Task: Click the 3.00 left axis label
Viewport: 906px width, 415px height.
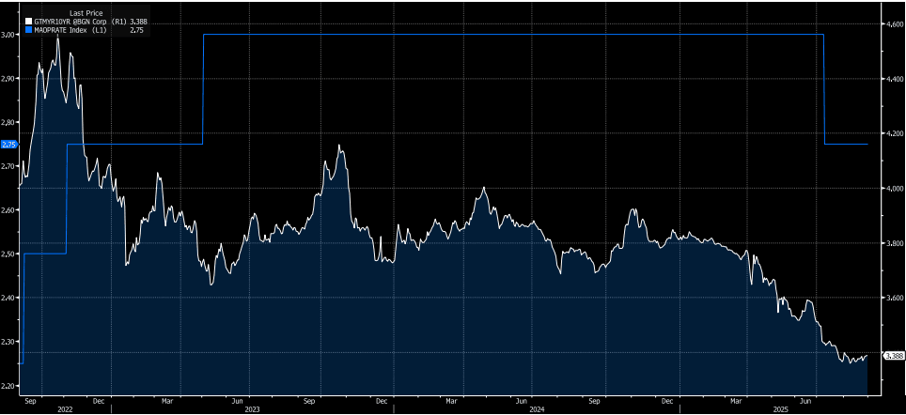Action: tap(9, 35)
